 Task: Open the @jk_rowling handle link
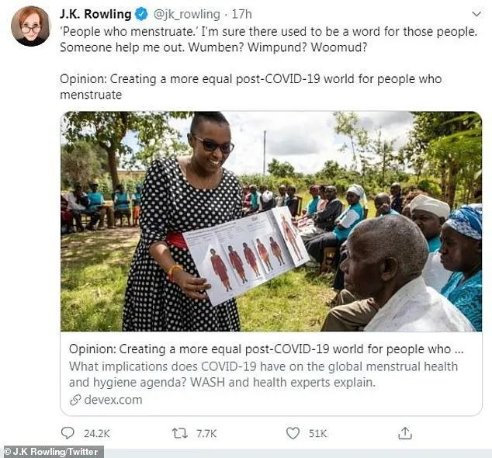(187, 15)
